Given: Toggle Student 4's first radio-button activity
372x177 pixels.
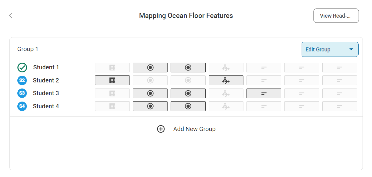Looking at the screenshot, I should [x=150, y=106].
